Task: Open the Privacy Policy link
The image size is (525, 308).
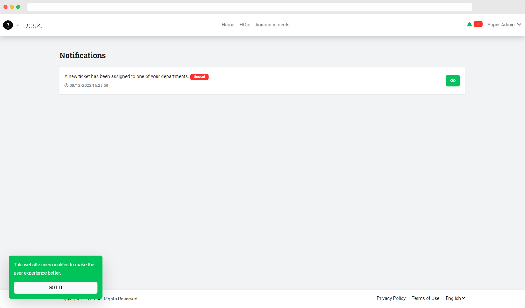Action: [x=391, y=298]
